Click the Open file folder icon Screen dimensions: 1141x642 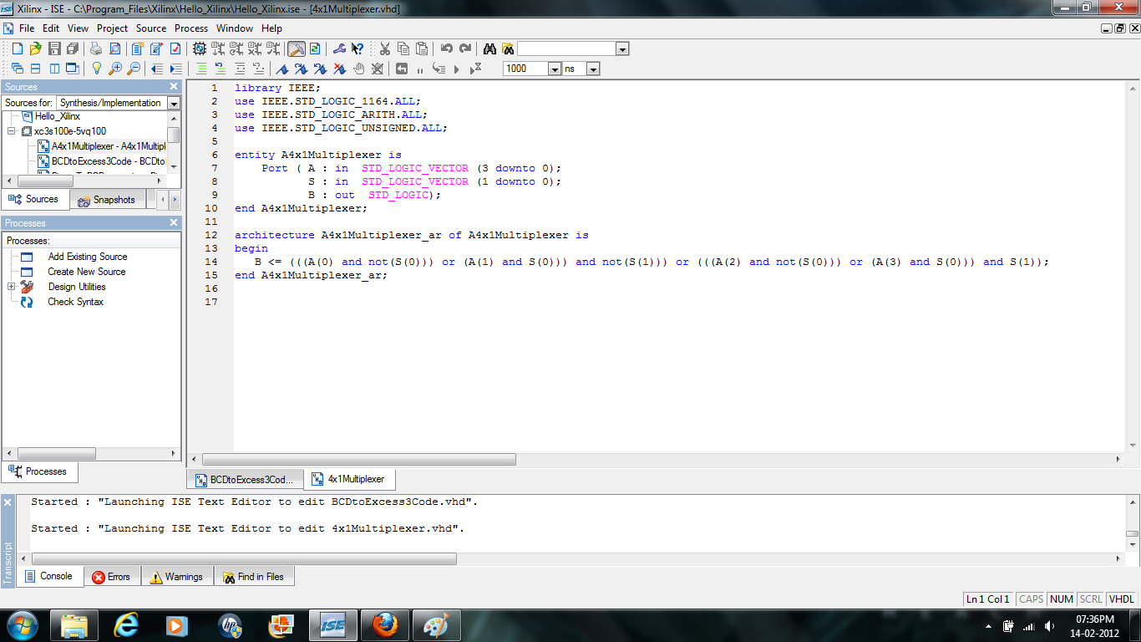point(35,48)
